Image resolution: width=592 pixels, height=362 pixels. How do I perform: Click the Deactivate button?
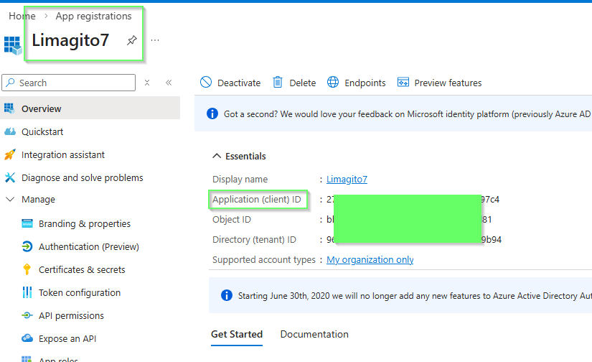click(x=230, y=83)
